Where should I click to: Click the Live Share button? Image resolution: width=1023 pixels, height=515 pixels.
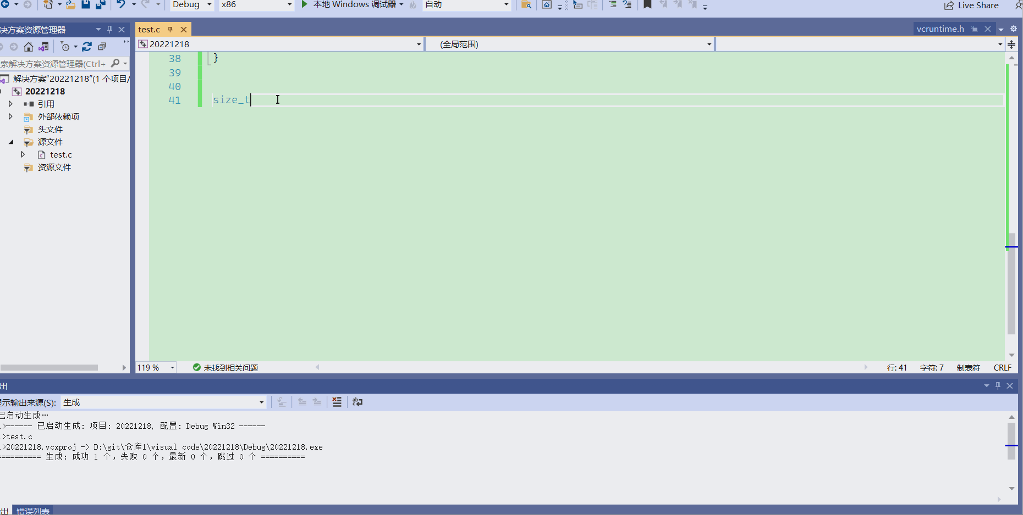pos(972,5)
